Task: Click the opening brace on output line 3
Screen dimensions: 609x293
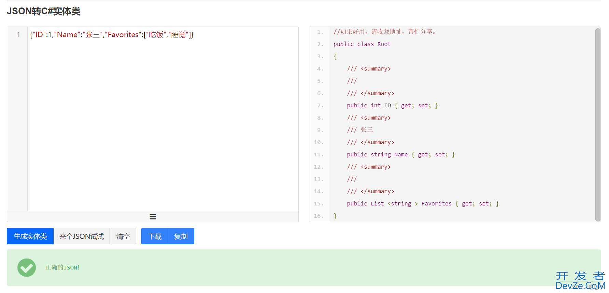Action: pos(335,56)
